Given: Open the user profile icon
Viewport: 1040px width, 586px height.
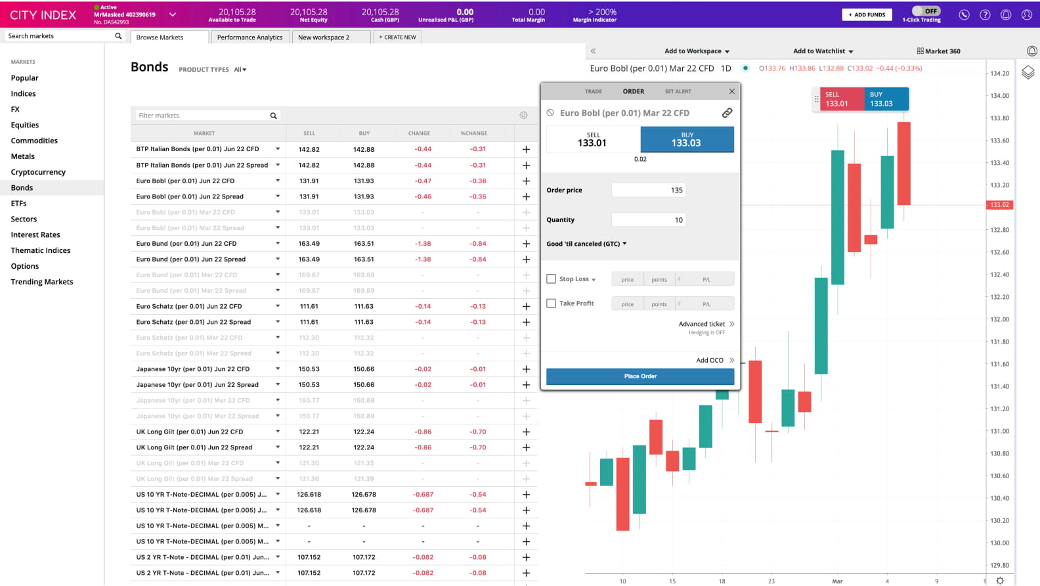Looking at the screenshot, I should (1027, 14).
